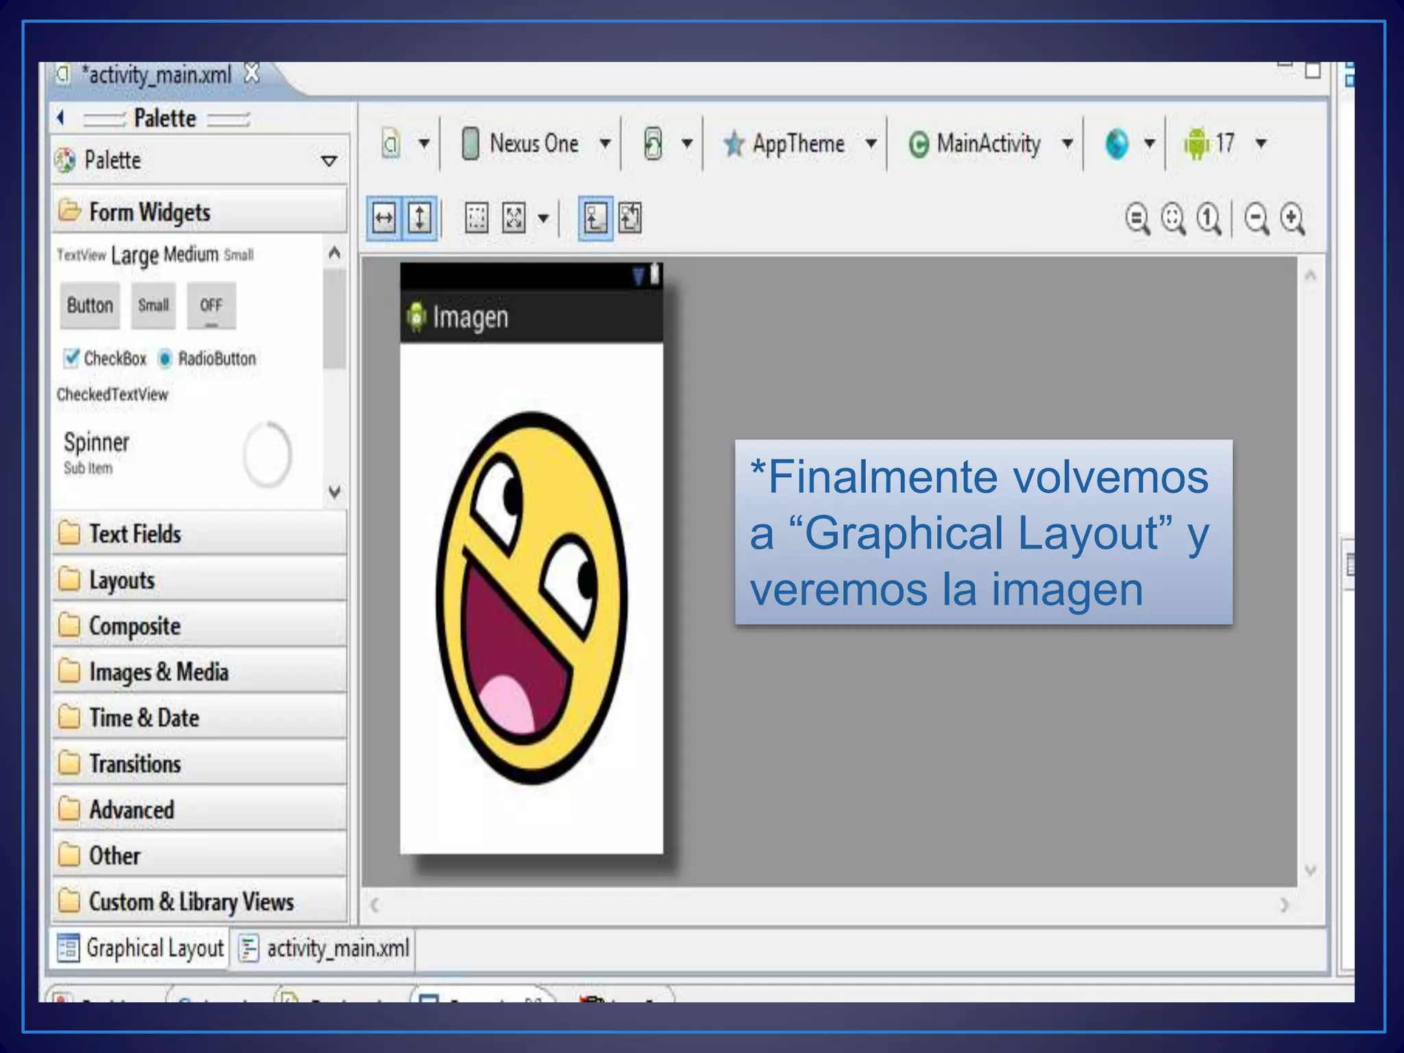Switch to the activity_main.xml bottom tab

point(324,949)
